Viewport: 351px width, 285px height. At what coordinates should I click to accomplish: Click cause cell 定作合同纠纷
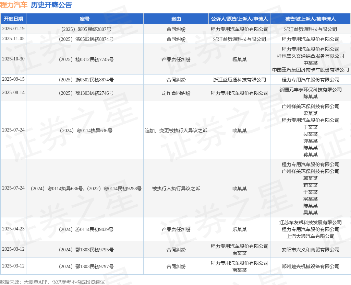point(176,93)
